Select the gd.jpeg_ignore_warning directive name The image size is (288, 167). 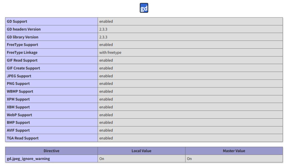click(28, 159)
